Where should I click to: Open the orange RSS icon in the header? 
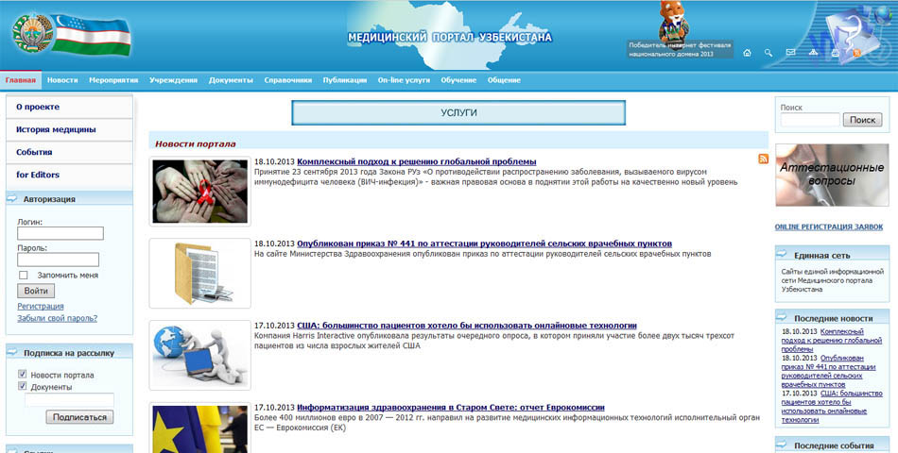coord(855,53)
